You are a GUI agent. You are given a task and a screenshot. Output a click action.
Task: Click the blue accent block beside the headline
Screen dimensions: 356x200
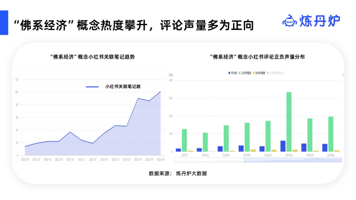tap(4, 23)
